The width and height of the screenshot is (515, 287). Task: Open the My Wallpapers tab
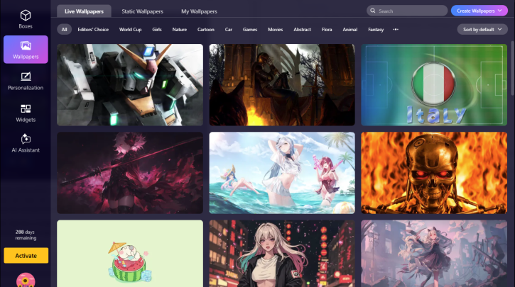tap(199, 11)
